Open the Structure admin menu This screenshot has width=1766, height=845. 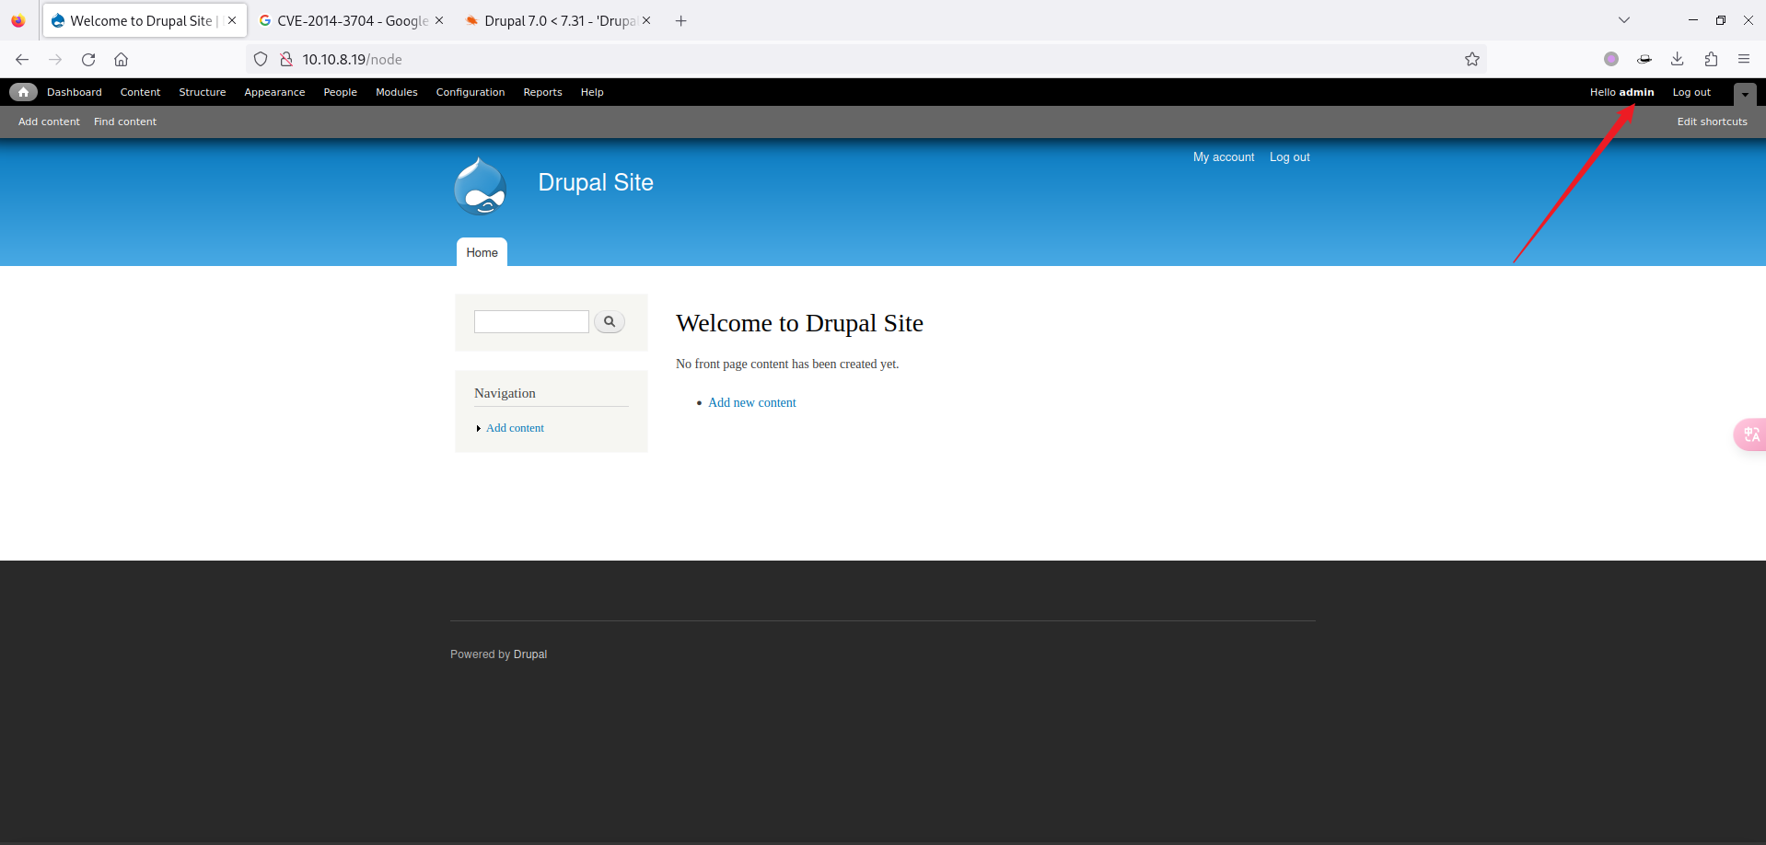click(203, 92)
